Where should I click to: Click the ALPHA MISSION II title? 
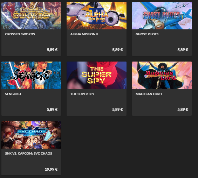[x=84, y=34]
